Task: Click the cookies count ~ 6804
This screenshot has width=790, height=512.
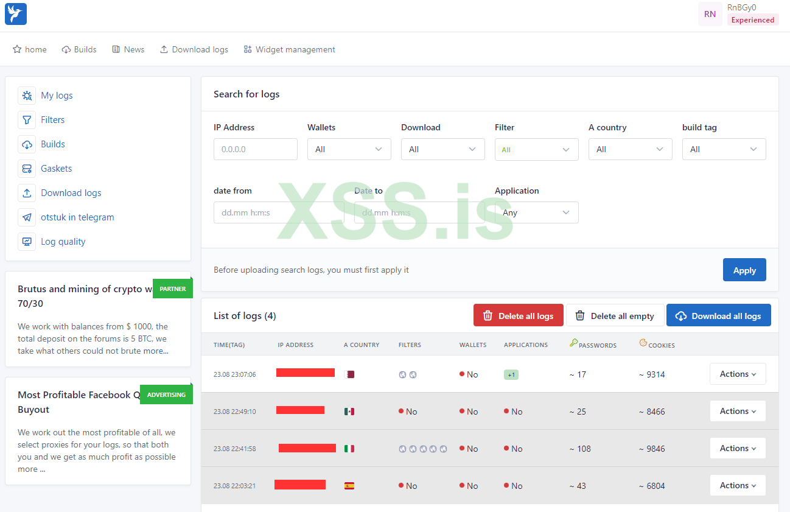Action: pyautogui.click(x=652, y=486)
